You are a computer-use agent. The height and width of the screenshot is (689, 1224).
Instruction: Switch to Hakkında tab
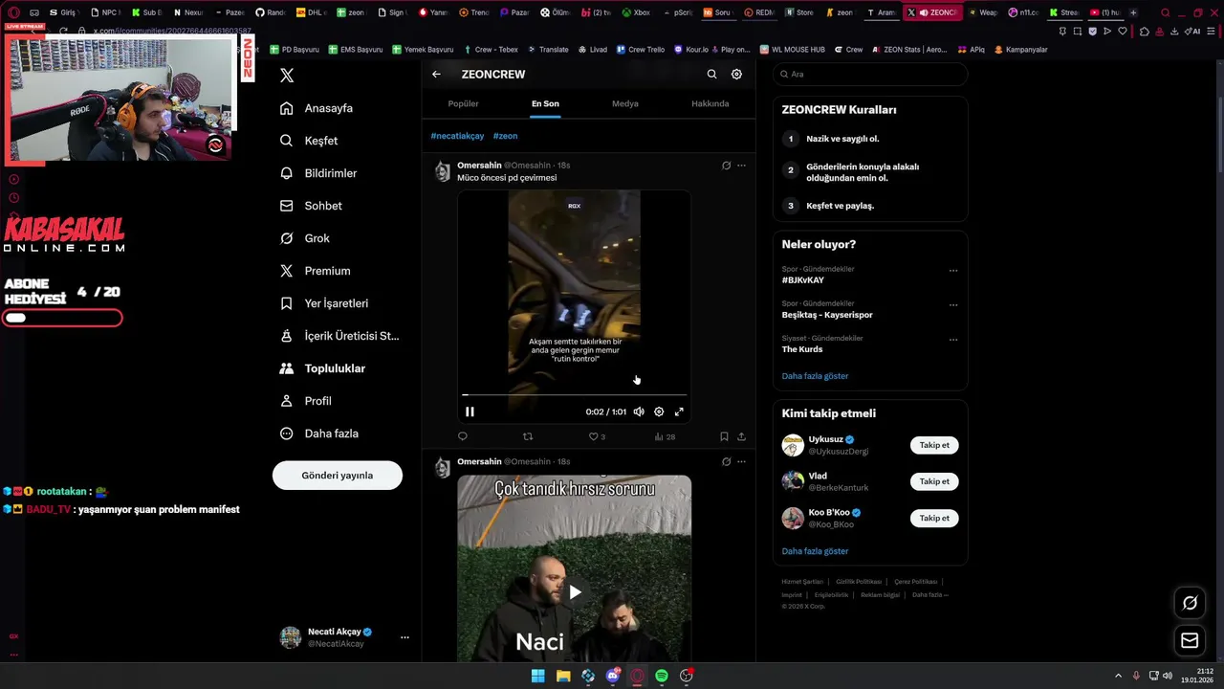click(710, 103)
